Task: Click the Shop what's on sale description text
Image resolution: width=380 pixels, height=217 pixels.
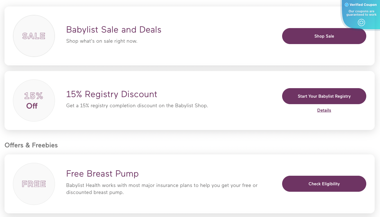Action: pos(102,41)
